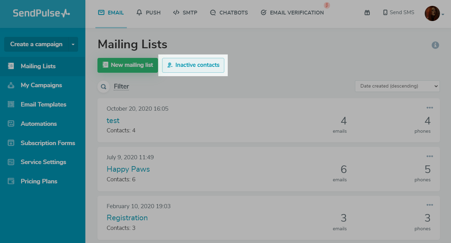Expand the Create a campaign dropdown arrow

[73, 44]
